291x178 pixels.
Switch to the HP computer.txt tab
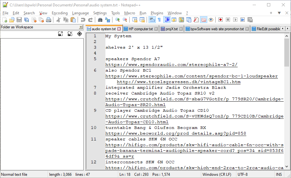click(141, 29)
